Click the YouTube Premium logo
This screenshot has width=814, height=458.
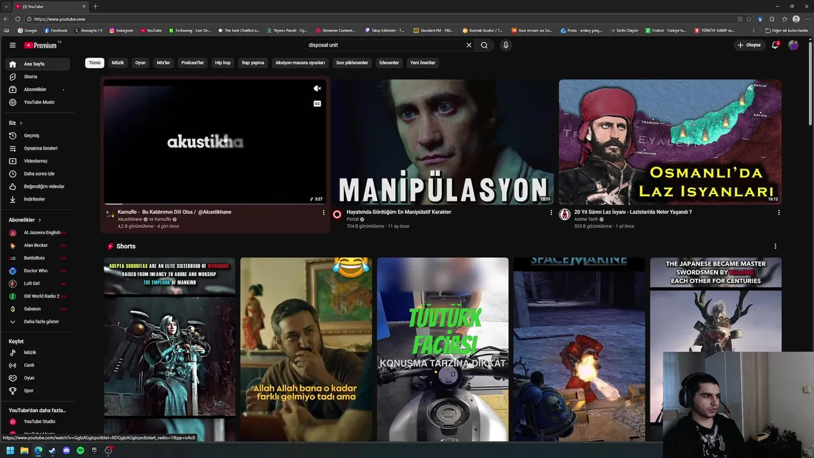click(x=41, y=45)
